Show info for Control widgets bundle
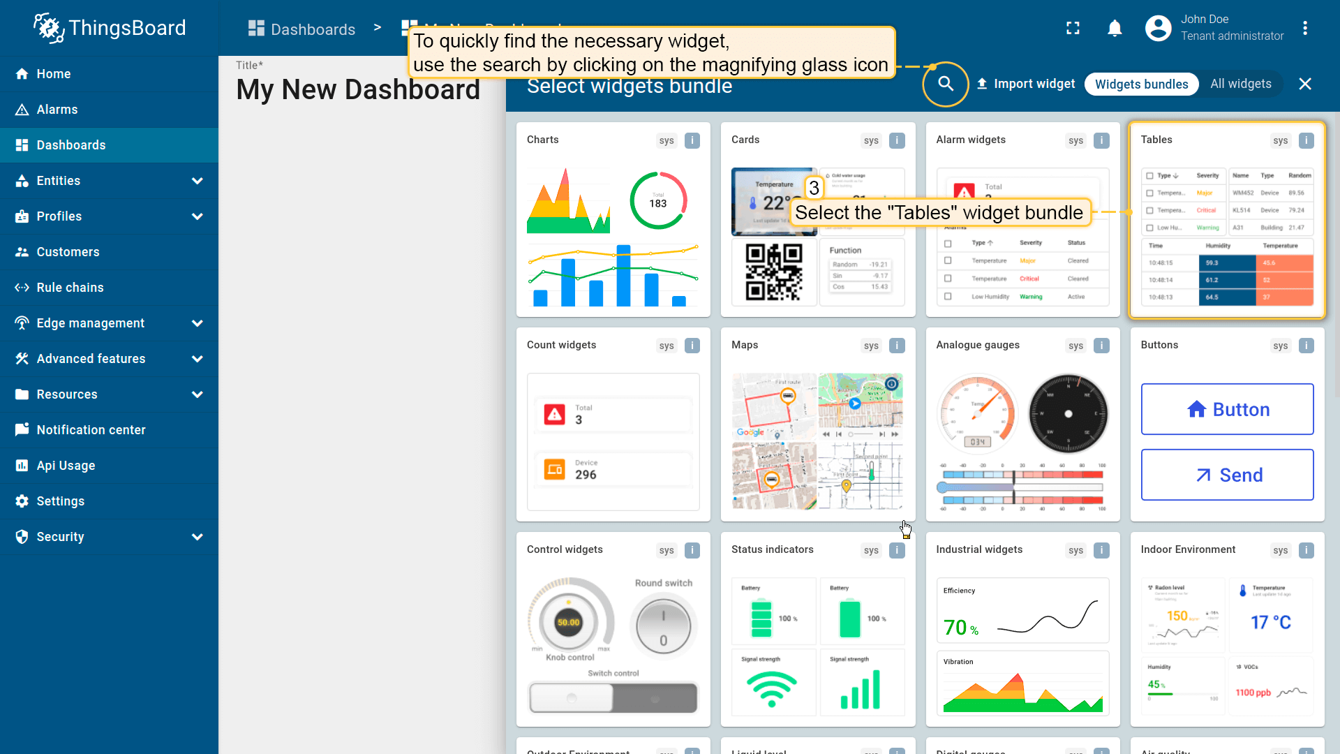The image size is (1340, 754). 692,550
